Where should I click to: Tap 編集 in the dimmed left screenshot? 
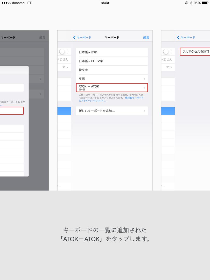point(42,38)
